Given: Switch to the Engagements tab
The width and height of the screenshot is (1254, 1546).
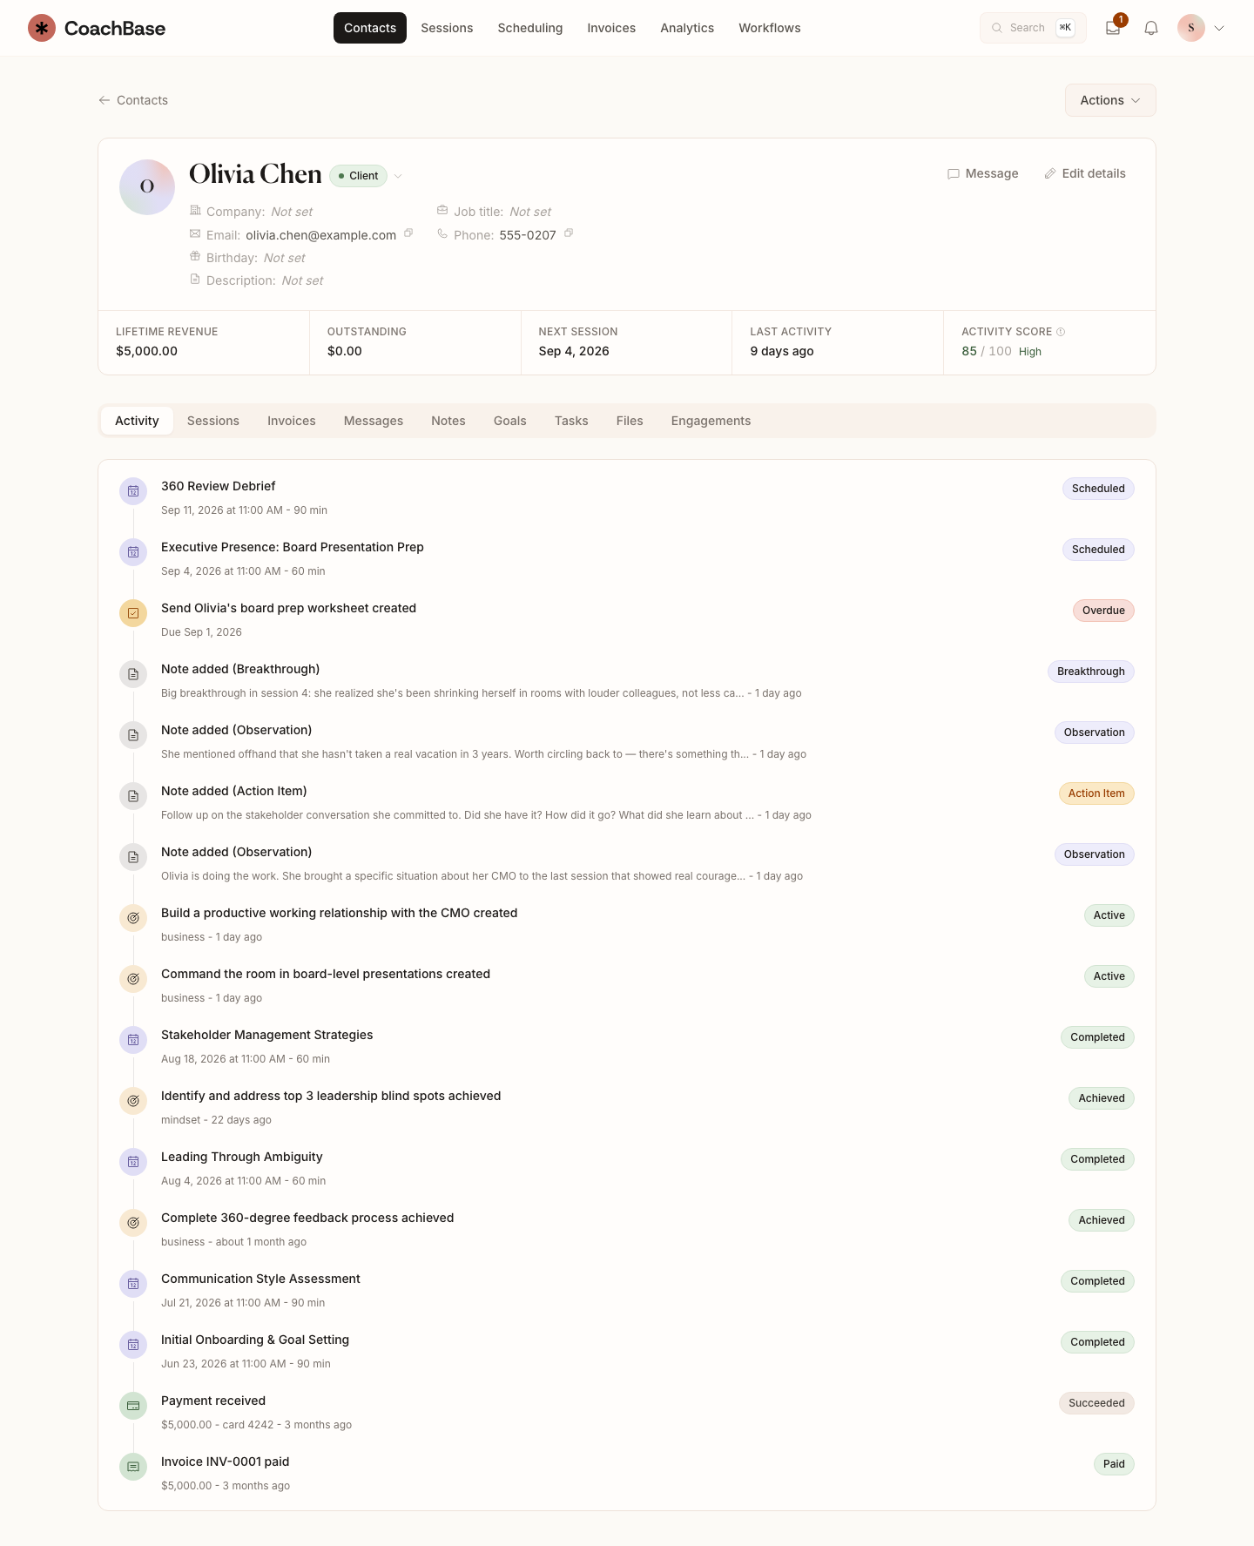Looking at the screenshot, I should (711, 421).
